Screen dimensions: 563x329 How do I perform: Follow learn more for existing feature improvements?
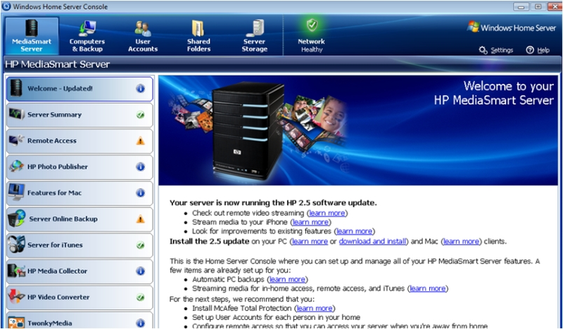point(355,231)
